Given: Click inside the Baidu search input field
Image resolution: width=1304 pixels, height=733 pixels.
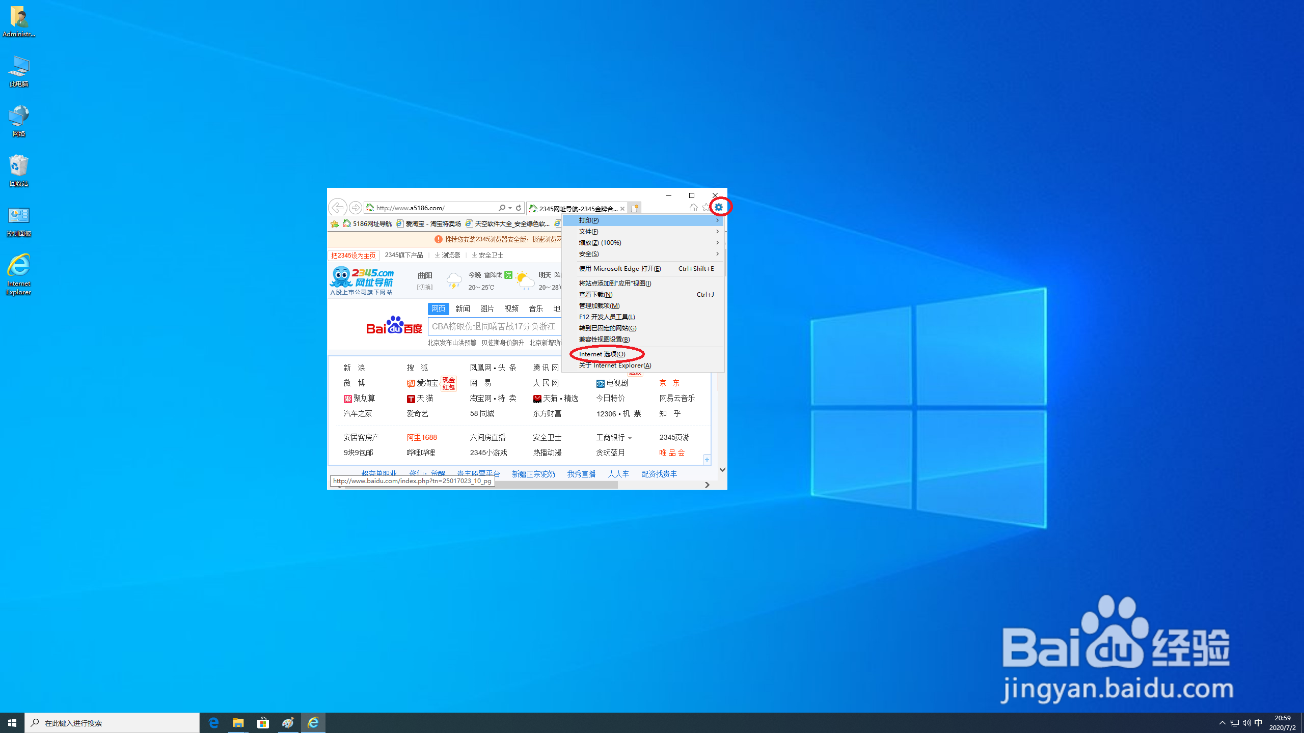Looking at the screenshot, I should 494,326.
